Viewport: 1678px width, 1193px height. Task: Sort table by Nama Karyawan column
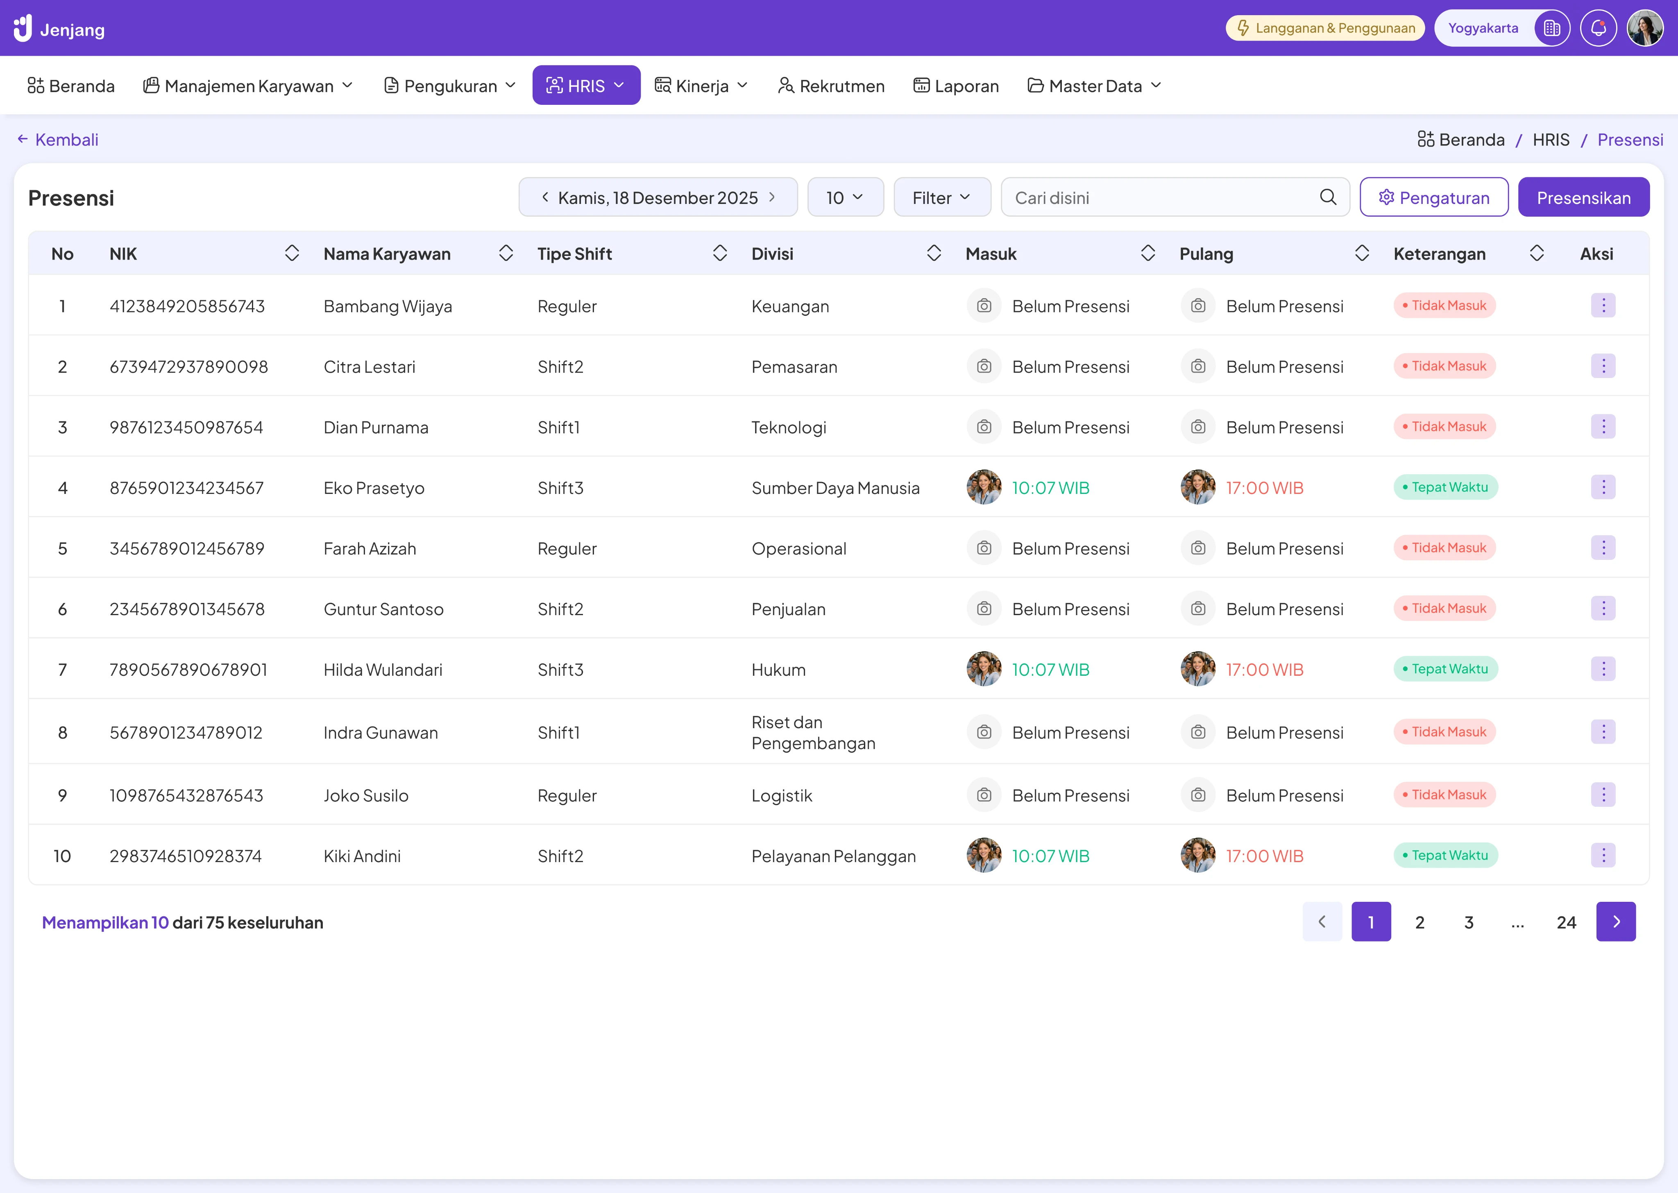pos(506,254)
